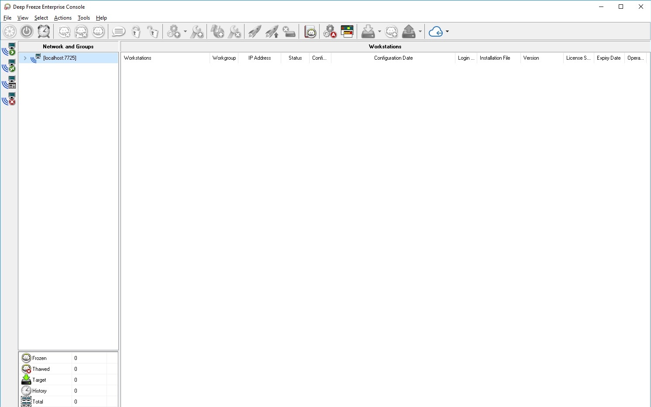This screenshot has width=651, height=407.
Task: Sort by the IP Address column header
Action: pyautogui.click(x=259, y=58)
